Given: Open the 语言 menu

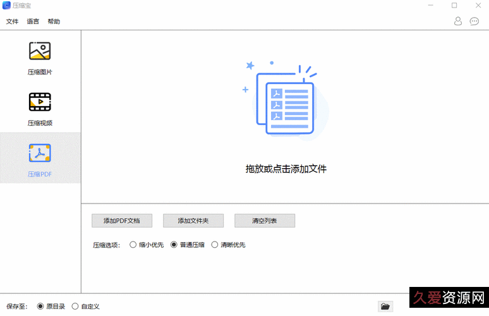Looking at the screenshot, I should coord(33,21).
